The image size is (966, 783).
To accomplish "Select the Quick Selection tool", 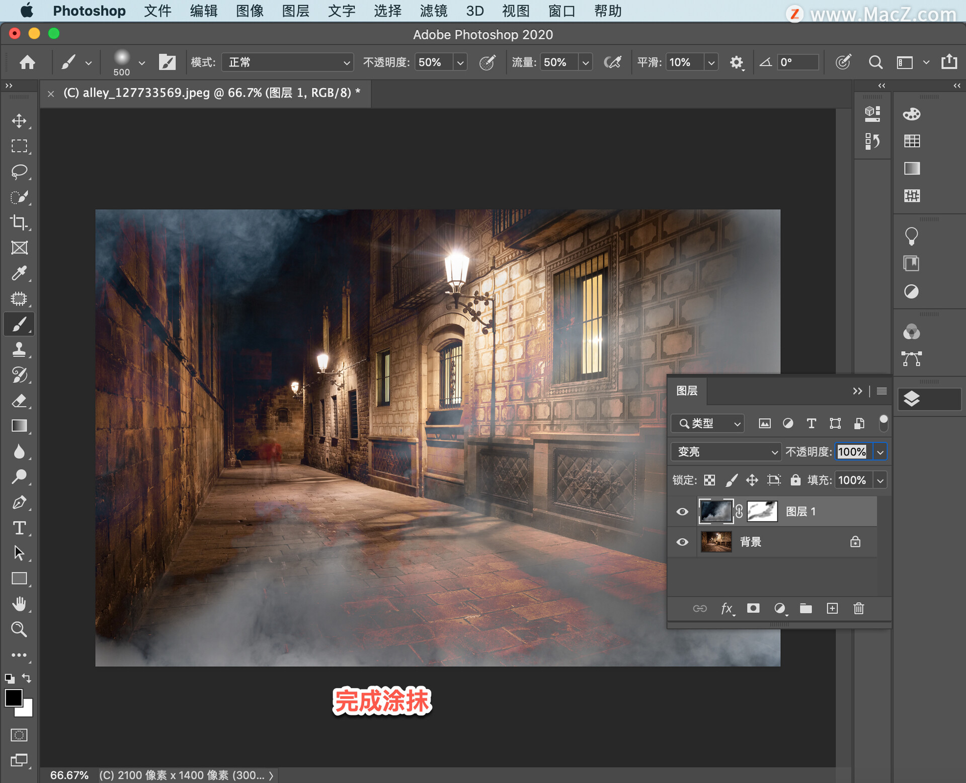I will 19,197.
